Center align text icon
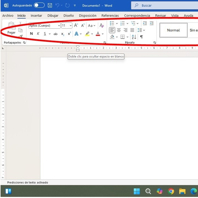 point(119,30)
